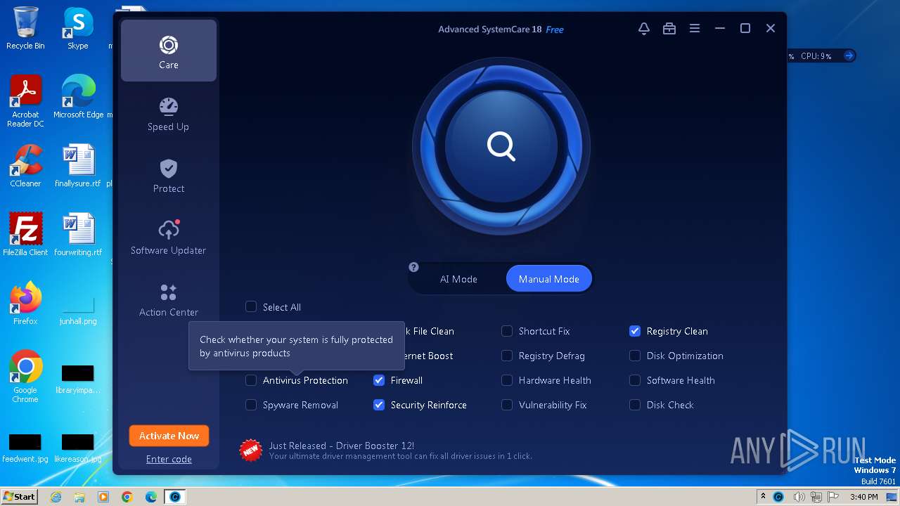Image resolution: width=900 pixels, height=506 pixels.
Task: Open feedwent.jpg file
Action: [x=25, y=447]
